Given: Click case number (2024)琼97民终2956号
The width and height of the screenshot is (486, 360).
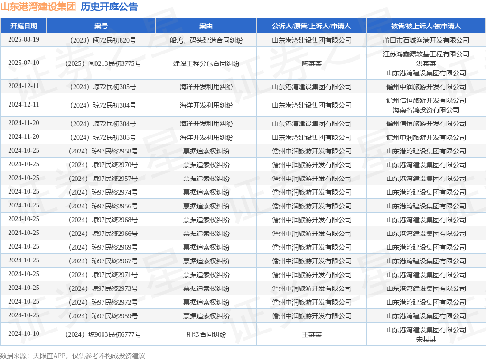Looking at the screenshot, I should 103,206.
